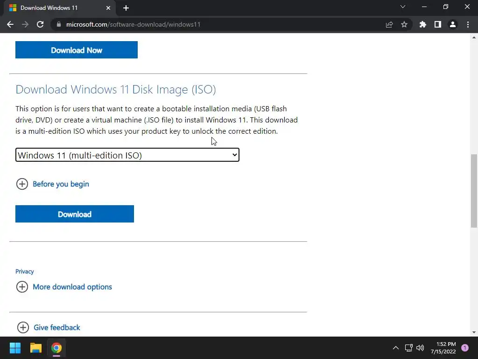Expand the Before you begin section

click(53, 184)
